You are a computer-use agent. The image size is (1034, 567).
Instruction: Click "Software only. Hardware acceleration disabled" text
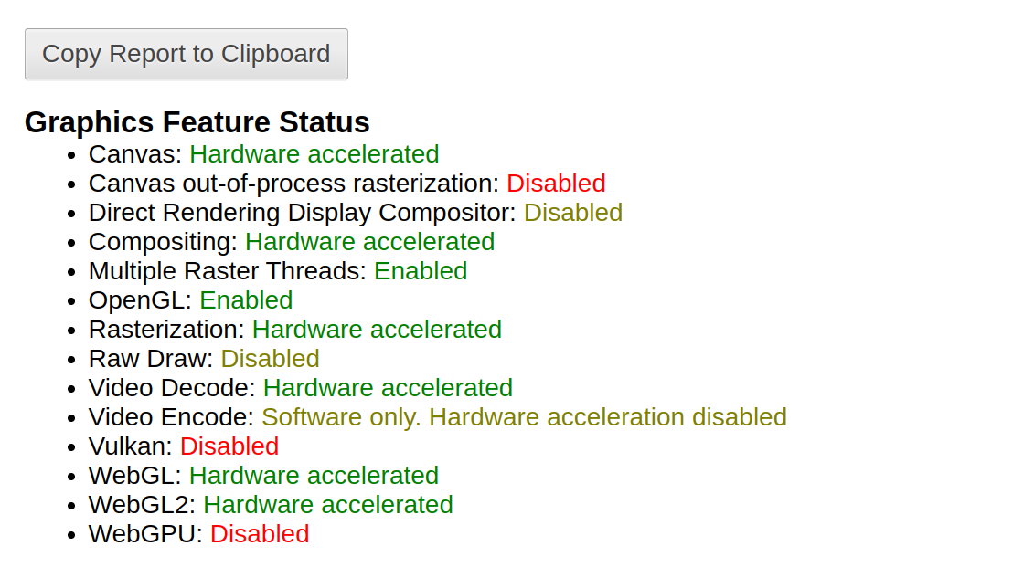pyautogui.click(x=524, y=417)
